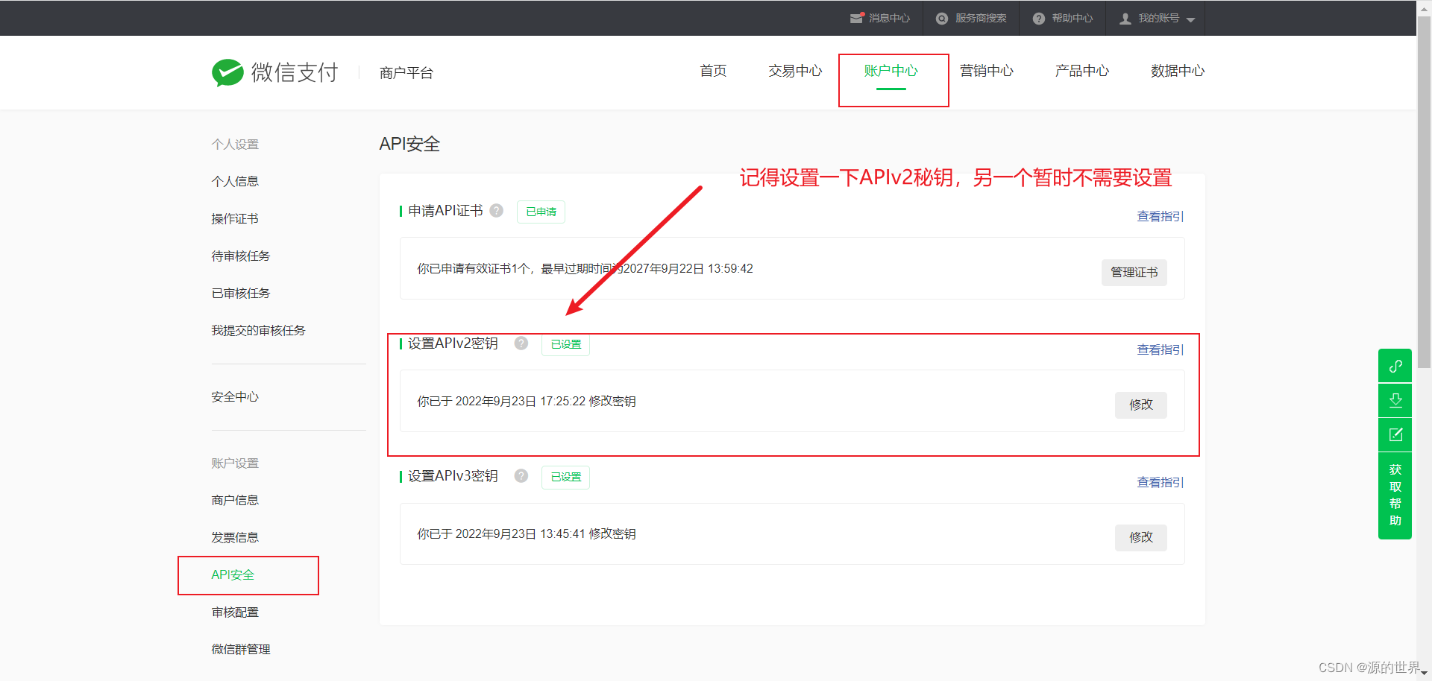Click the 商户平台 header text
Viewport: 1432px width, 681px height.
click(406, 73)
